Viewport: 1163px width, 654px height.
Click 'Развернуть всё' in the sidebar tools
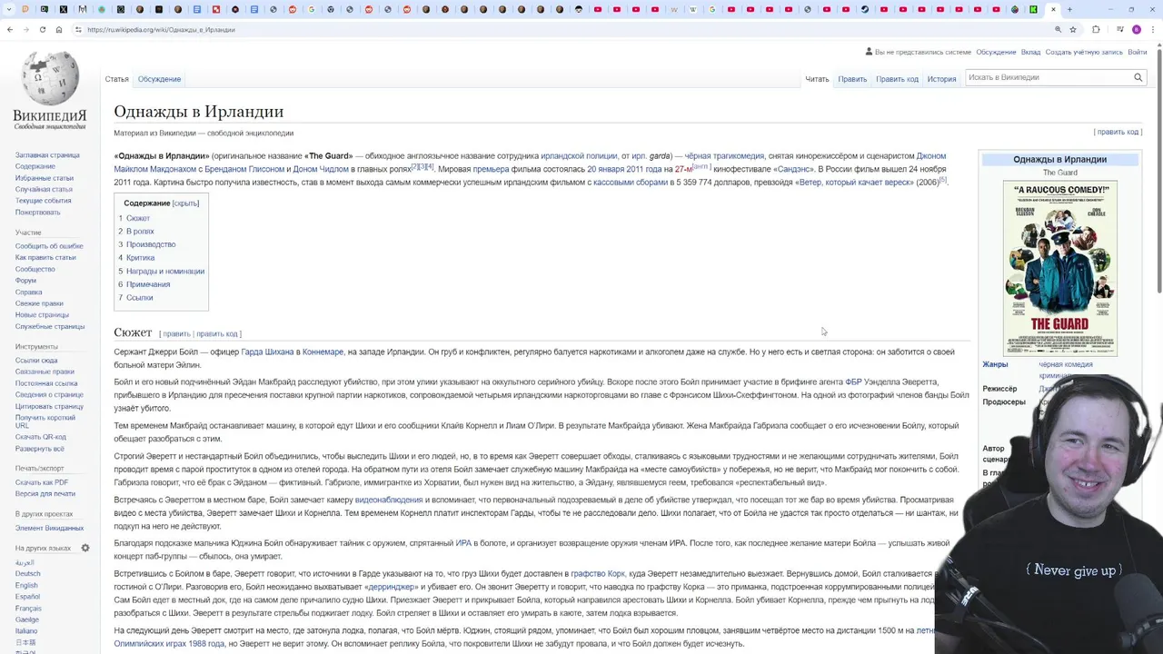point(40,449)
